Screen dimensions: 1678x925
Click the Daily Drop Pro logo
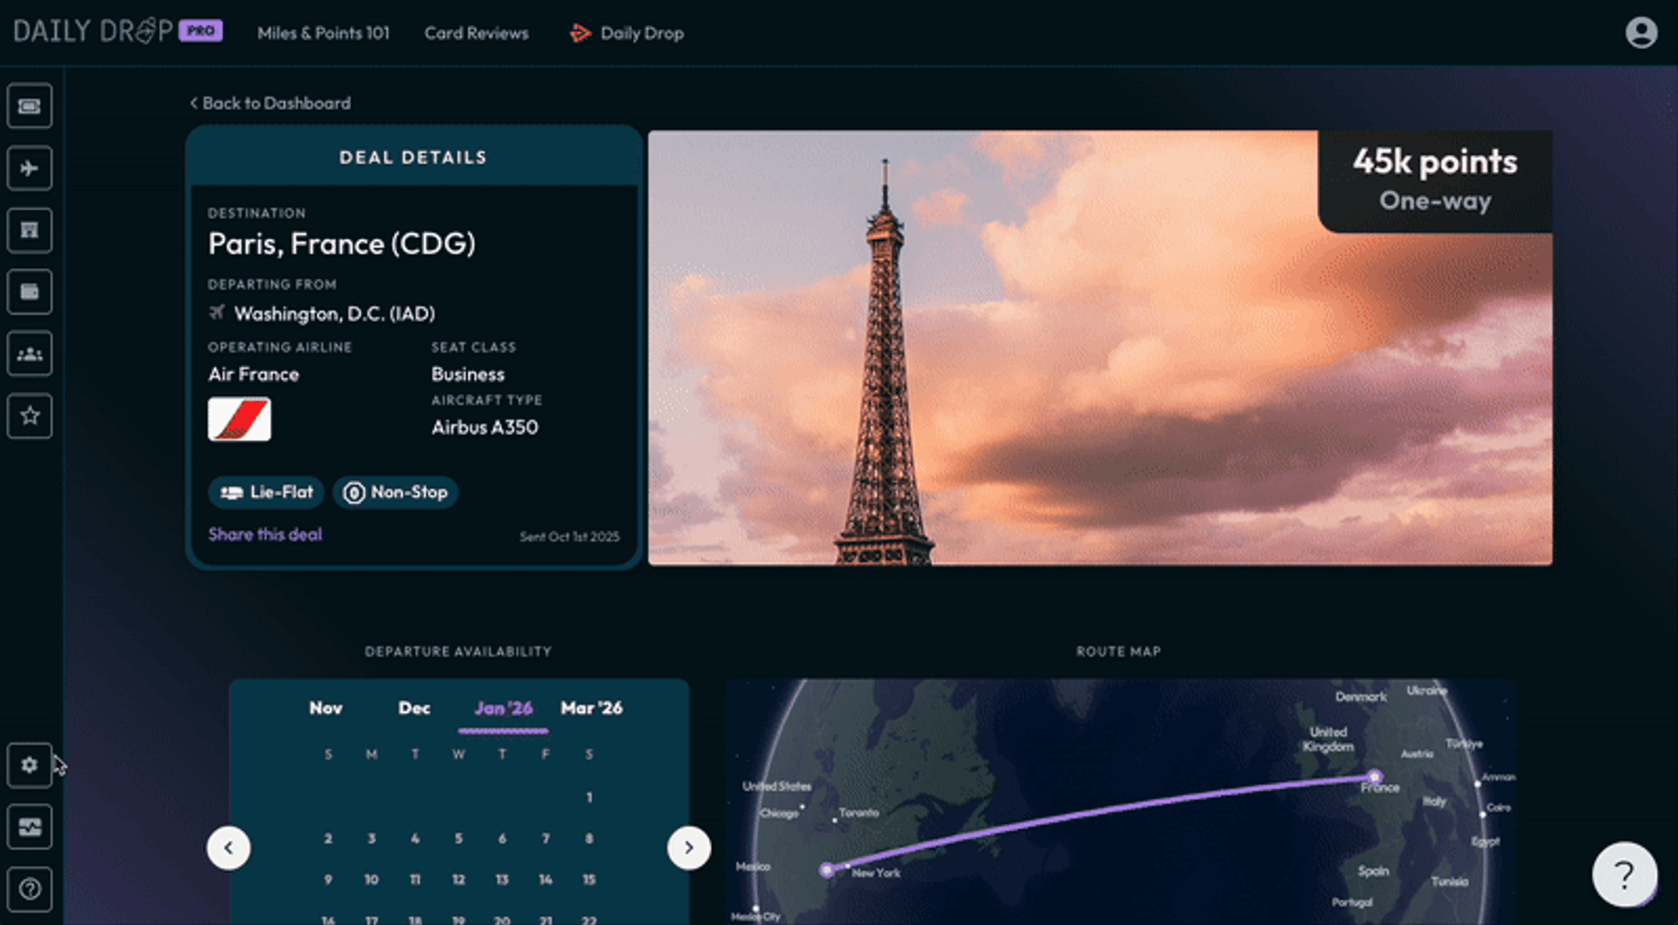[x=118, y=31]
